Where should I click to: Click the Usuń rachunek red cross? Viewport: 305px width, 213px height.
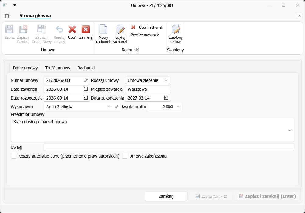click(x=133, y=27)
